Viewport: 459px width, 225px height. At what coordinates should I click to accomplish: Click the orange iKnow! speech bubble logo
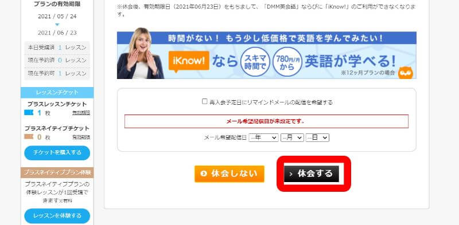(189, 62)
